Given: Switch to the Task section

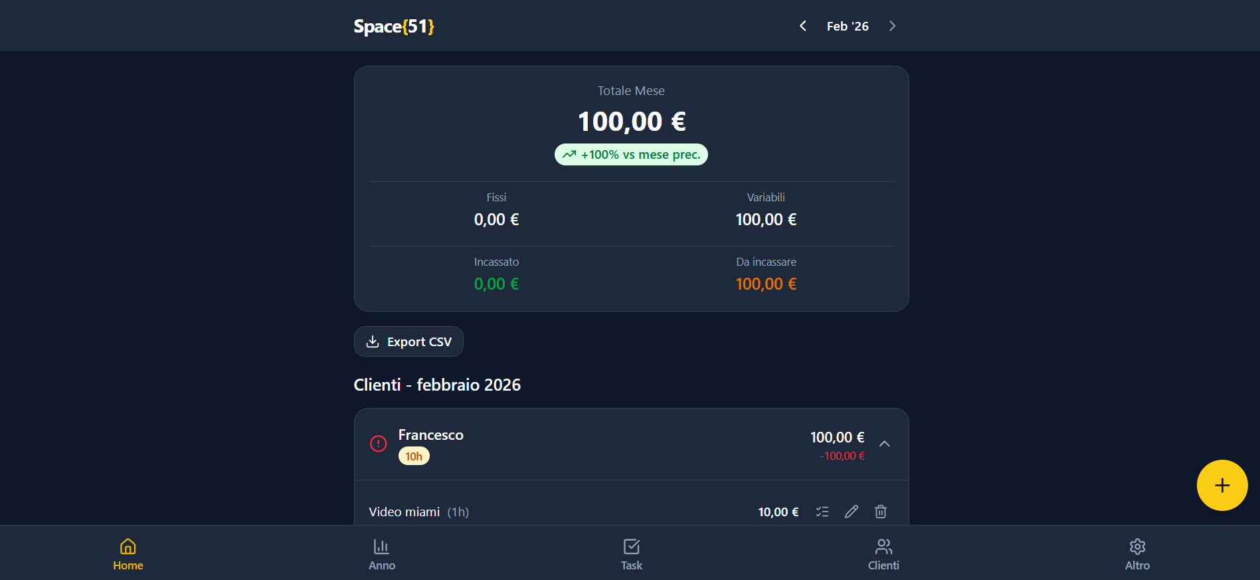Looking at the screenshot, I should click(630, 553).
